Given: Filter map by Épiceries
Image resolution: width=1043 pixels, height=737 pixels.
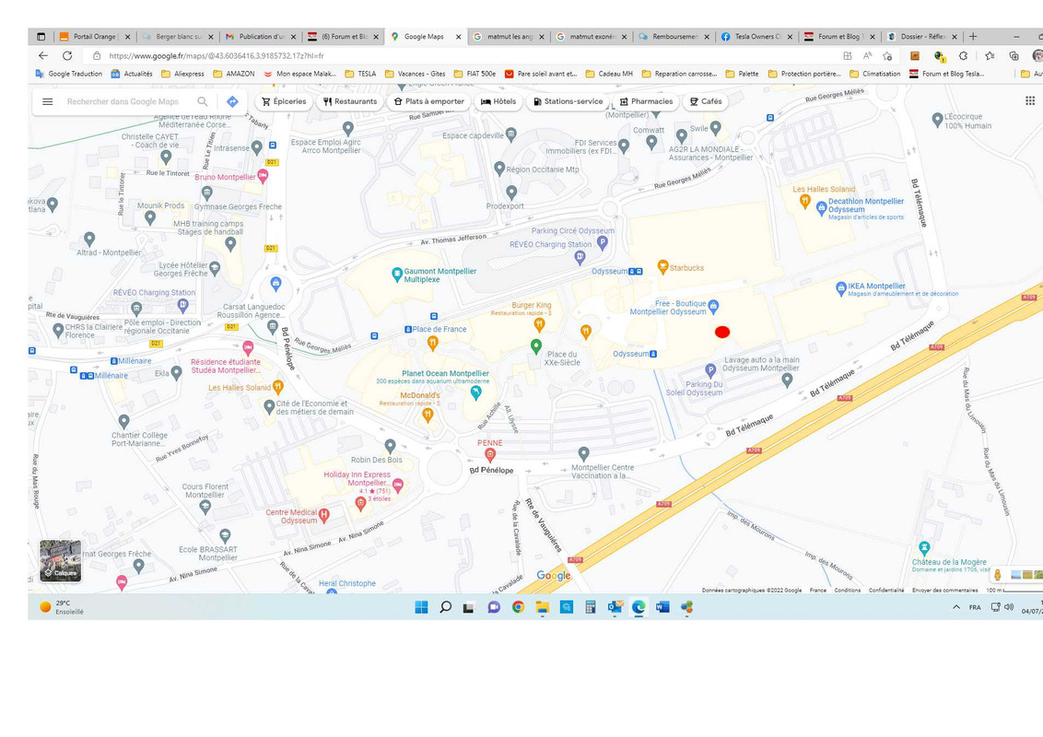Looking at the screenshot, I should (x=284, y=101).
